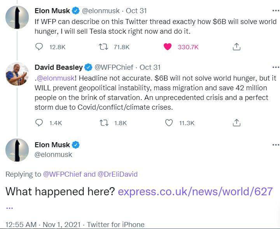
Task: Open the express.co.uk news link
Action: click(195, 191)
